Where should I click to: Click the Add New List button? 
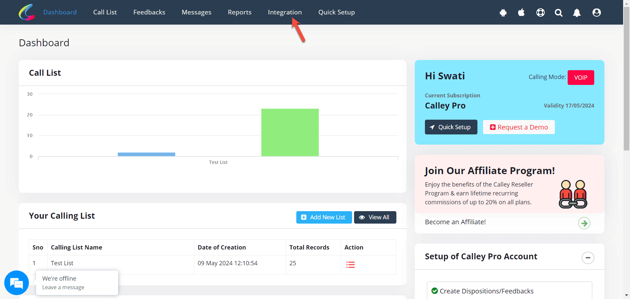pos(324,217)
